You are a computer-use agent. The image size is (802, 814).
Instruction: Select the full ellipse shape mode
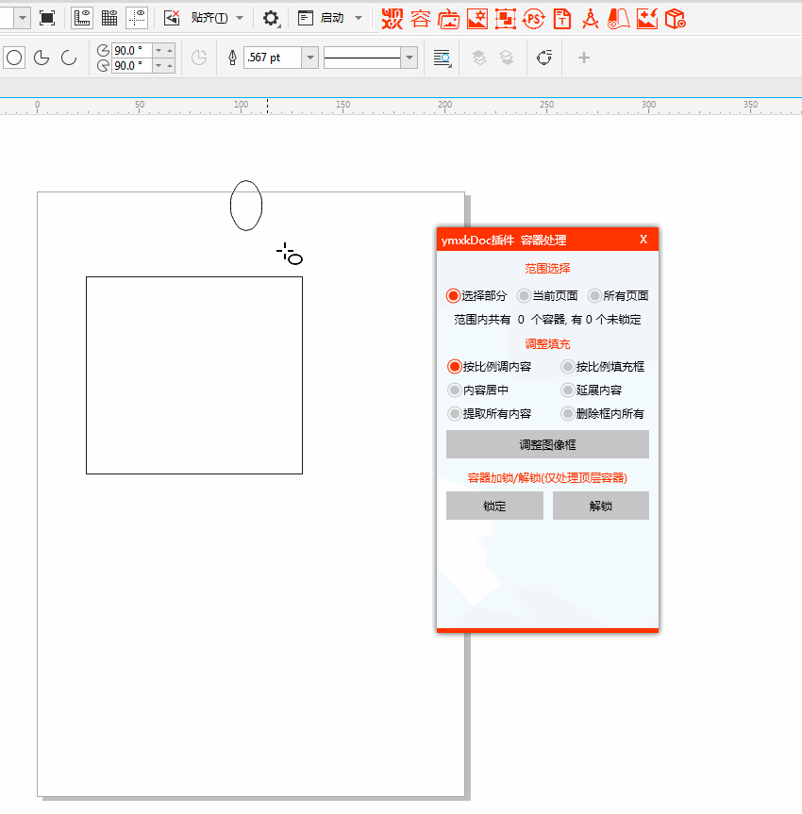(14, 58)
